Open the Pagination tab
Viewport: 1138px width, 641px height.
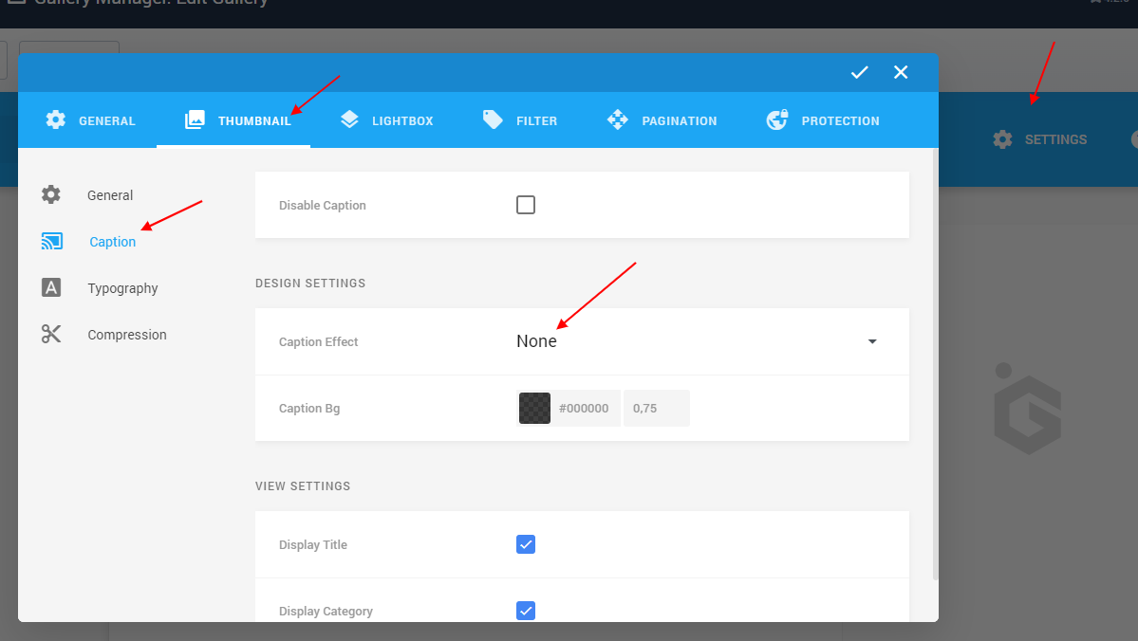pos(662,120)
